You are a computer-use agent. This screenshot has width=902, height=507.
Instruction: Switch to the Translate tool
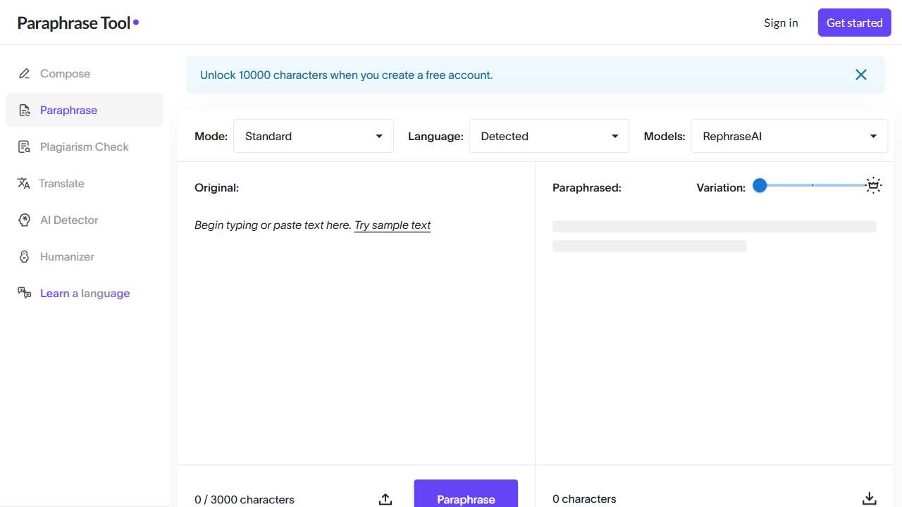click(61, 183)
